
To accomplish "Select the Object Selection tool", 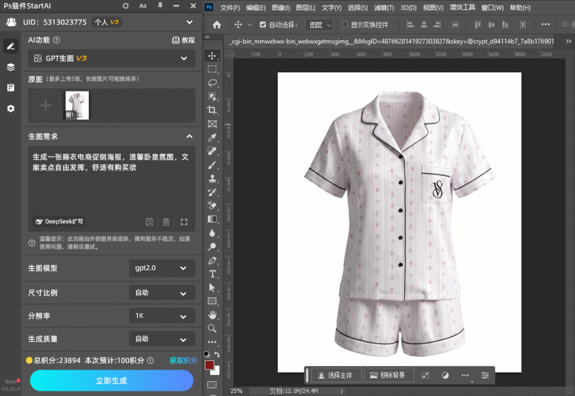I will (x=212, y=96).
